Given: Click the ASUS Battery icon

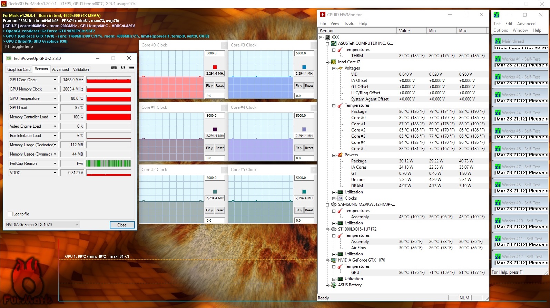Looking at the screenshot, I should pyautogui.click(x=334, y=285).
